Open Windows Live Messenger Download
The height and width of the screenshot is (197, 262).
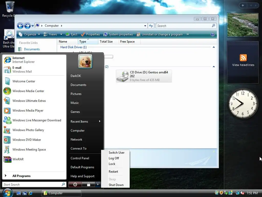pyautogui.click(x=34, y=120)
